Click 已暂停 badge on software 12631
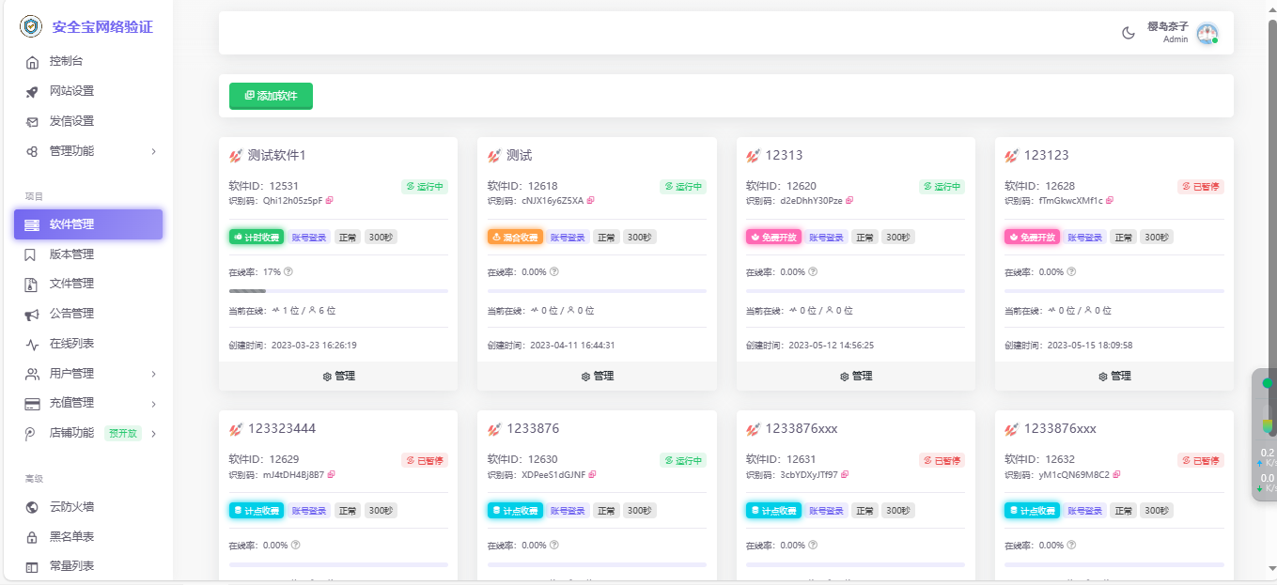1277x585 pixels. 942,460
